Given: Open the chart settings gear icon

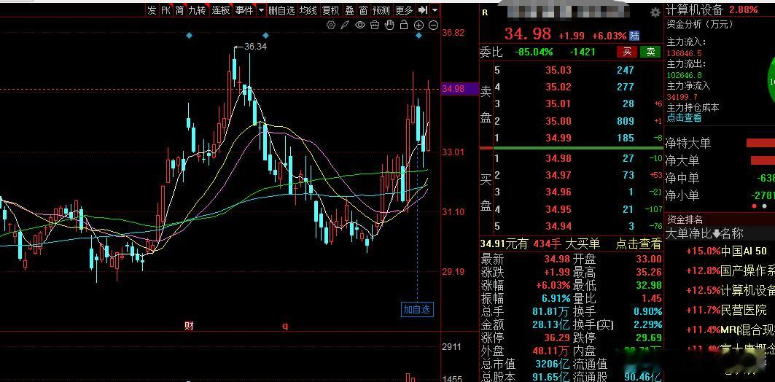Looking at the screenshot, I should [x=331, y=26].
